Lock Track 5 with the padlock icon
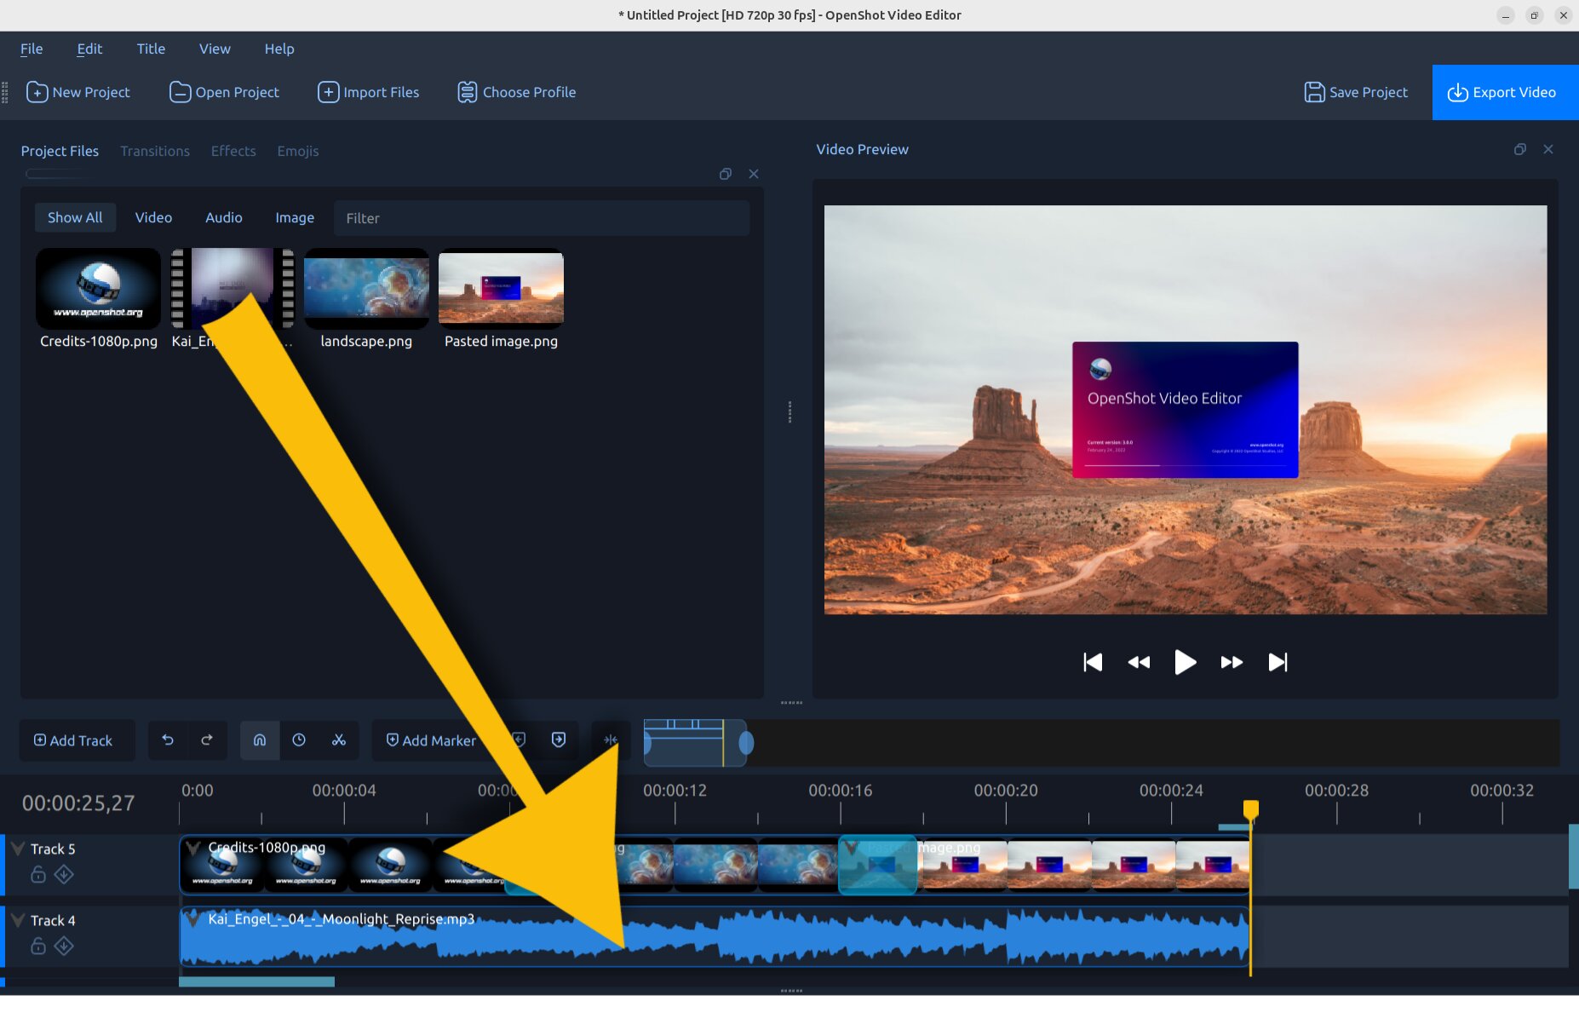The width and height of the screenshot is (1579, 1030). pos(38,874)
